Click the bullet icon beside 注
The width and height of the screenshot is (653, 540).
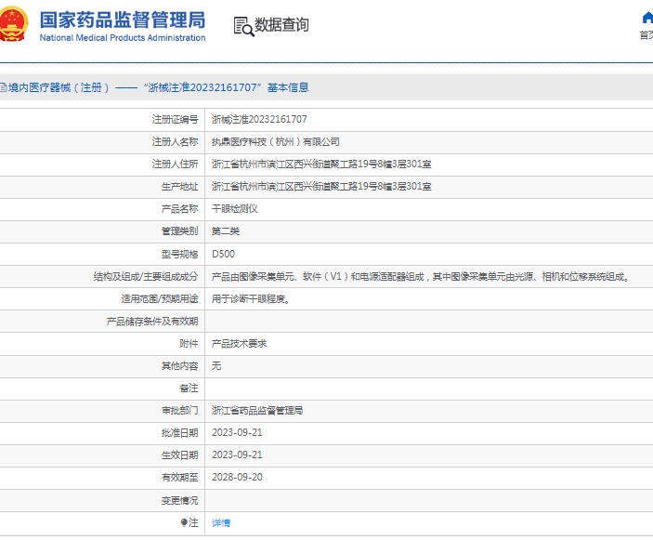pyautogui.click(x=184, y=522)
